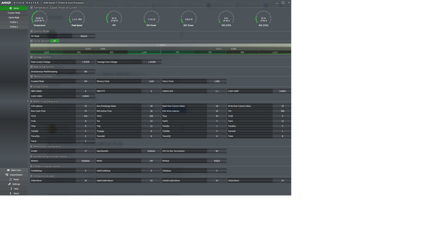Click the Basic View eye icon

pyautogui.click(x=8, y=170)
